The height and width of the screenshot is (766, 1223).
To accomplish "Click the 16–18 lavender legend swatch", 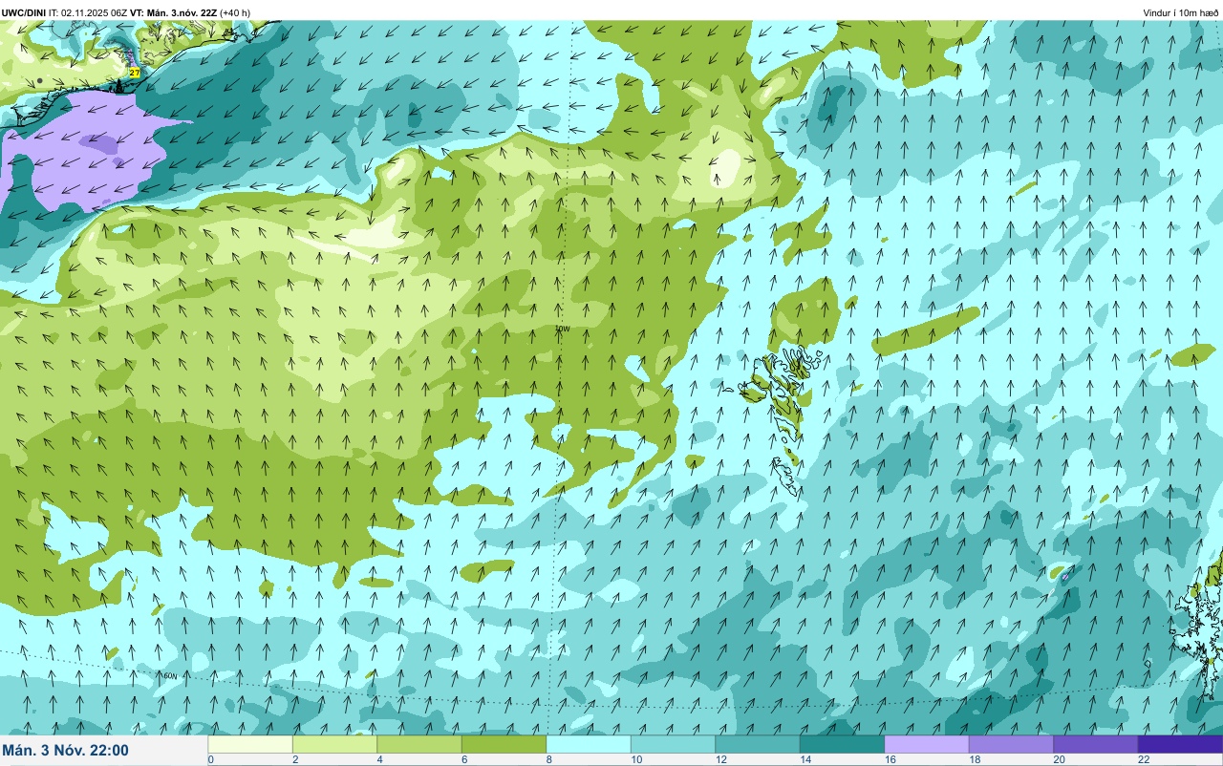I will point(927,744).
